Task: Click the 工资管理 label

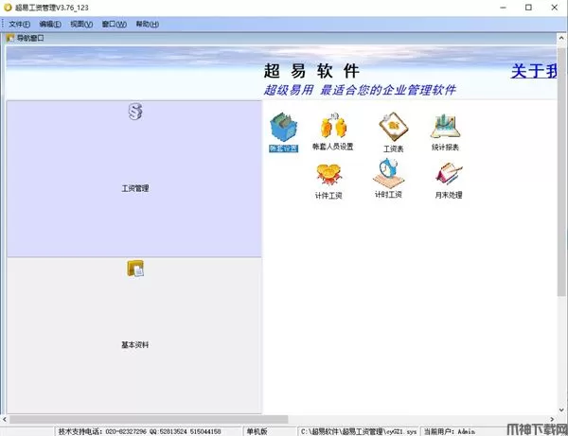Action: point(135,188)
